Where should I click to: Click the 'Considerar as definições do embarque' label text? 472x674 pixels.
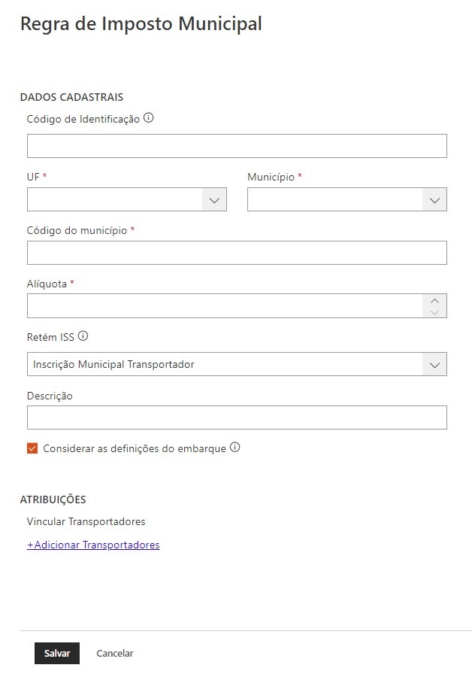[x=135, y=448]
